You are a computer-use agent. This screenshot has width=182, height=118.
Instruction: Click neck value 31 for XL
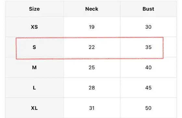tap(92, 108)
